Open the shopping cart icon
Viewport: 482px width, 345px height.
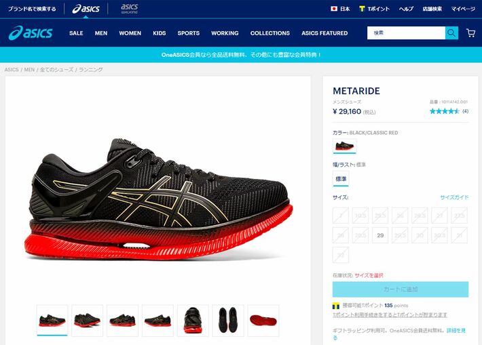click(470, 33)
